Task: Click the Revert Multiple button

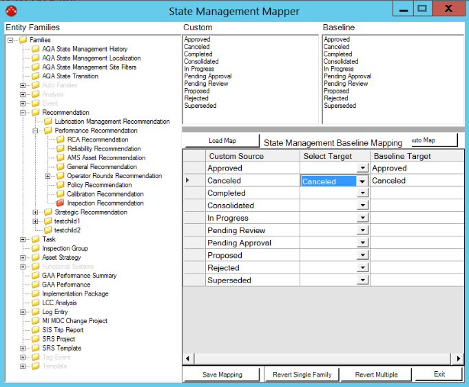Action: pos(376,375)
